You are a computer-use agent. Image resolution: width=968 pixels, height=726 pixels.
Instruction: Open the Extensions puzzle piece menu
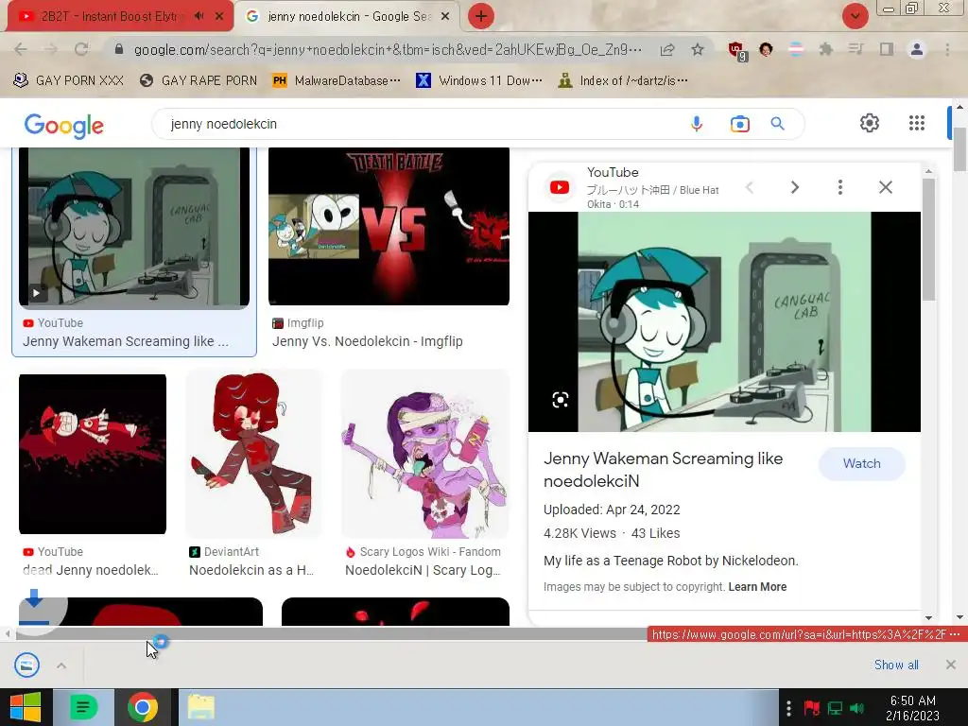825,49
